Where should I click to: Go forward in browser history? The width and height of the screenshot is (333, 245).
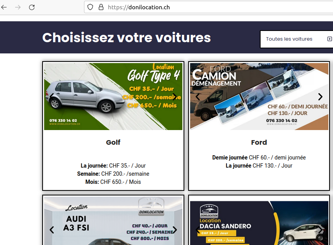(x=18, y=7)
